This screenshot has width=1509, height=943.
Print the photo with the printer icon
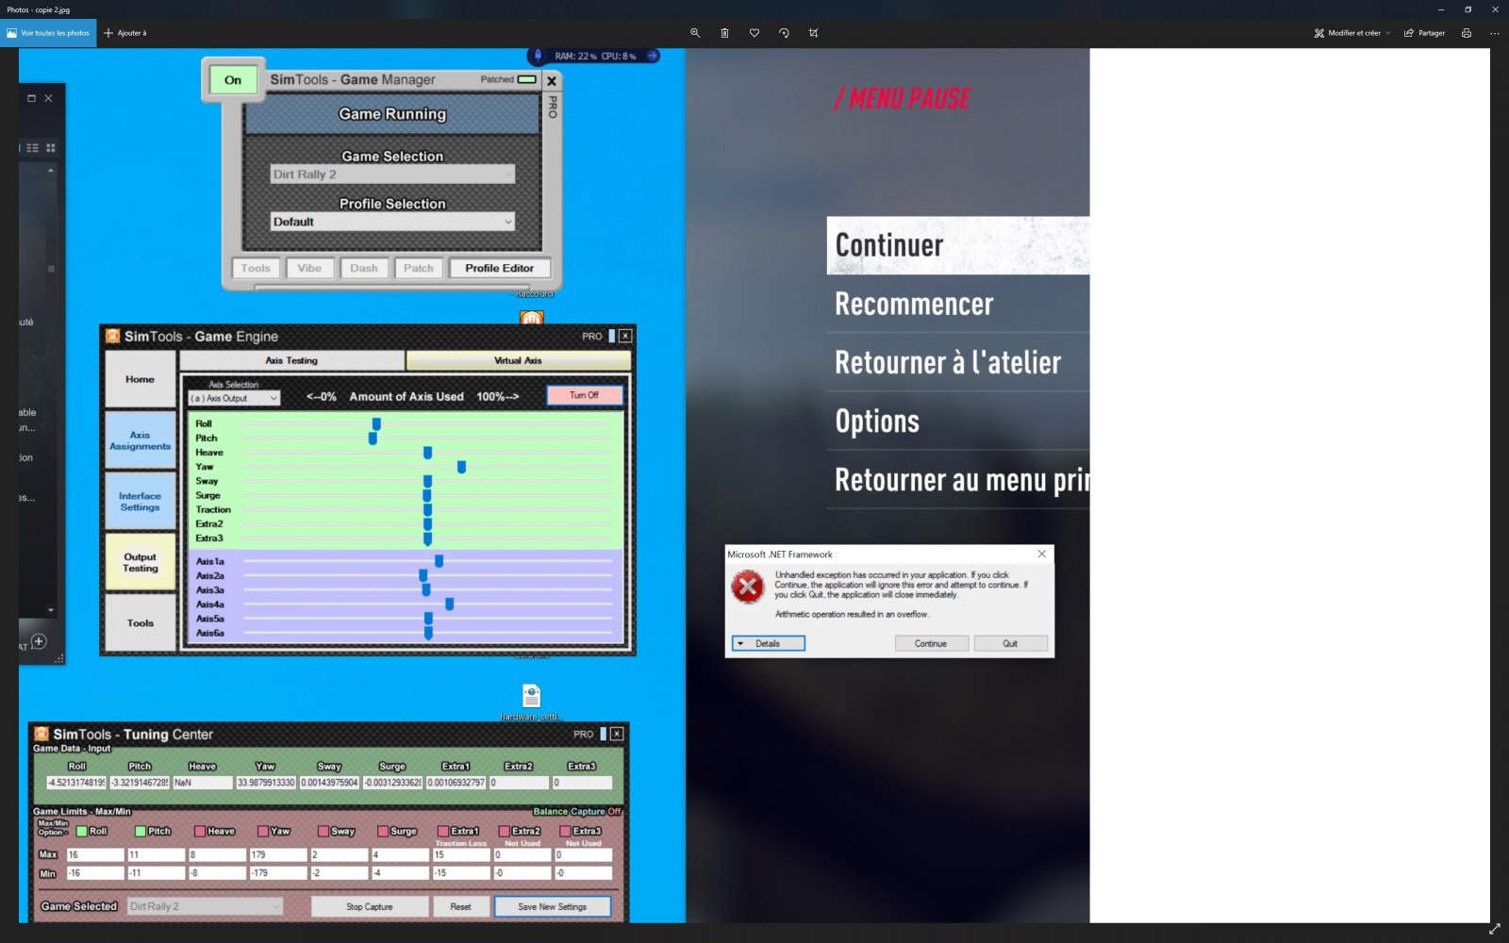pyautogui.click(x=1466, y=33)
